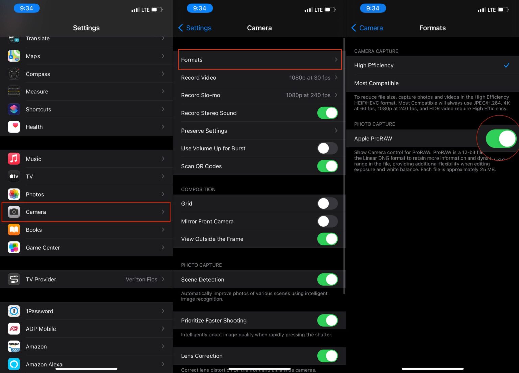The height and width of the screenshot is (373, 519).
Task: Open Preserve Settings chevron
Action: click(x=336, y=131)
